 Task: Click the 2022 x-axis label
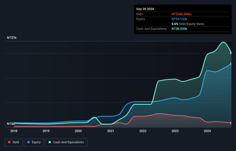143,131
